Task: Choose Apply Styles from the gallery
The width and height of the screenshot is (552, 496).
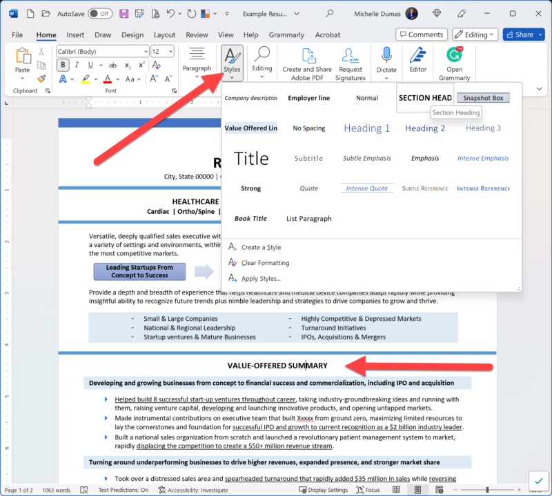Action: [x=263, y=277]
